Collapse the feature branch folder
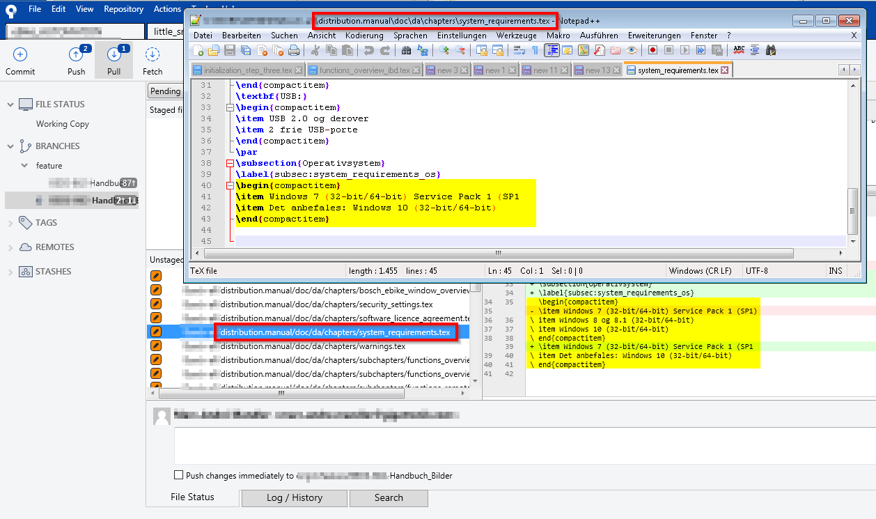 click(x=25, y=166)
